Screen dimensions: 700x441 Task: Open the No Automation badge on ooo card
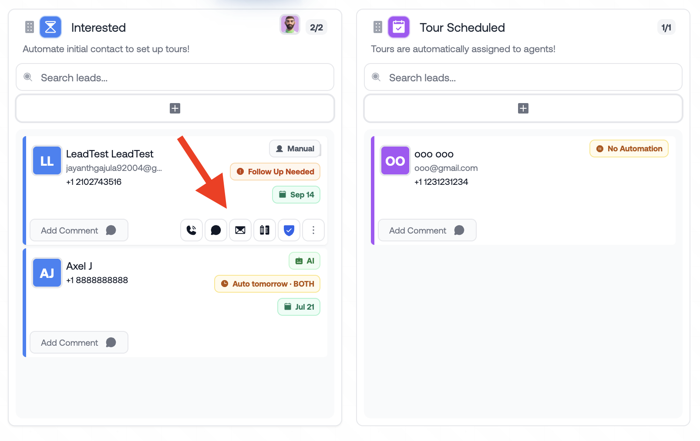629,149
